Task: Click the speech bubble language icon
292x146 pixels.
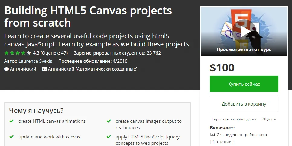Action: [6, 69]
